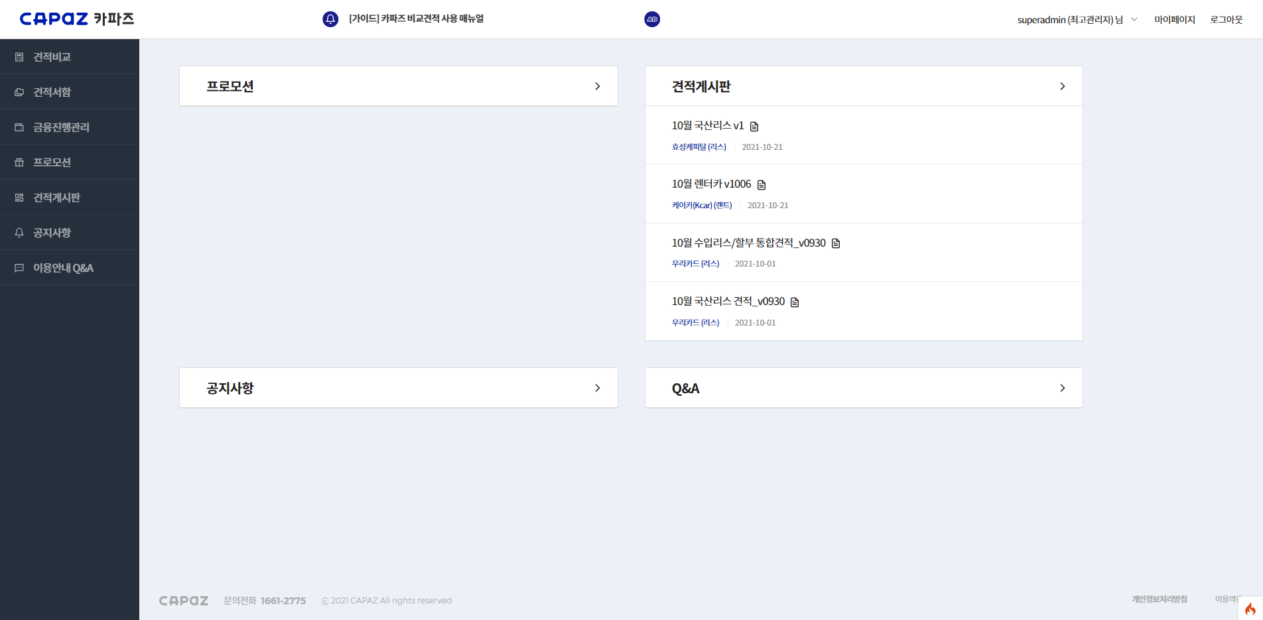Open the 견적비교 menu item

[x=70, y=57]
